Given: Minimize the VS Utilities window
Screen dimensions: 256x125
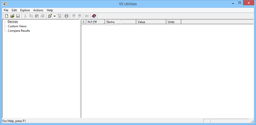Looking at the screenshot, I should tap(233, 3).
